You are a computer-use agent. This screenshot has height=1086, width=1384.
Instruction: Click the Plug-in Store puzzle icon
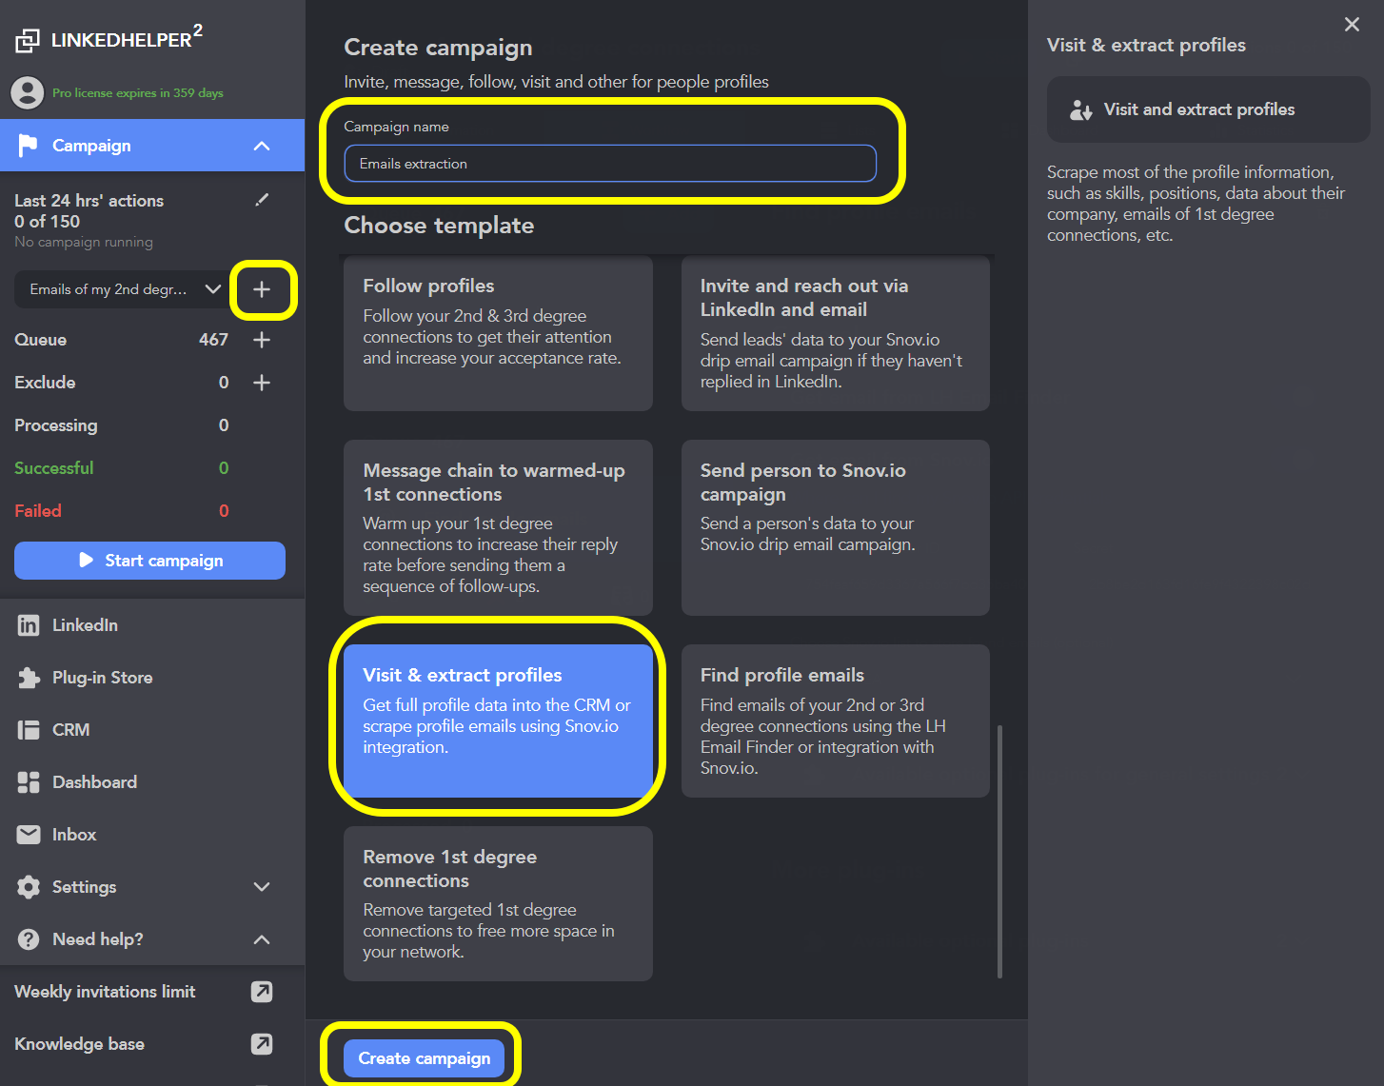[x=29, y=678]
